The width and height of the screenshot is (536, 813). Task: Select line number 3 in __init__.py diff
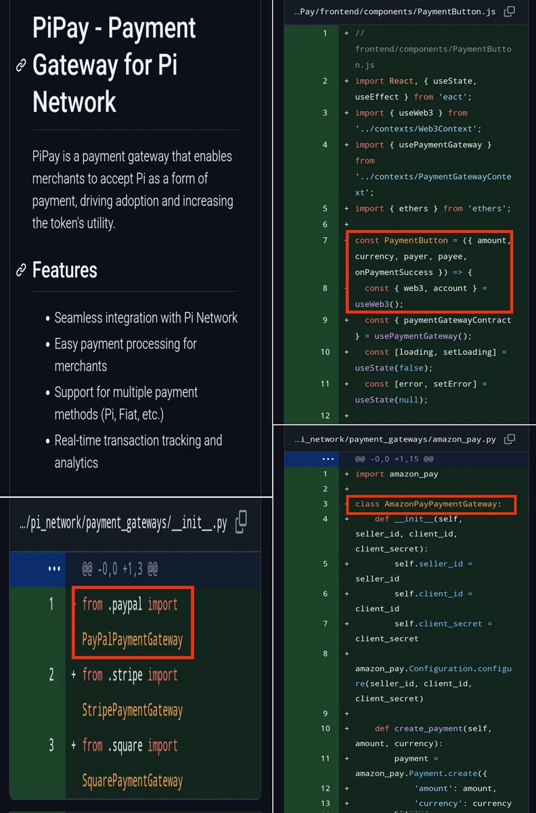(x=51, y=745)
